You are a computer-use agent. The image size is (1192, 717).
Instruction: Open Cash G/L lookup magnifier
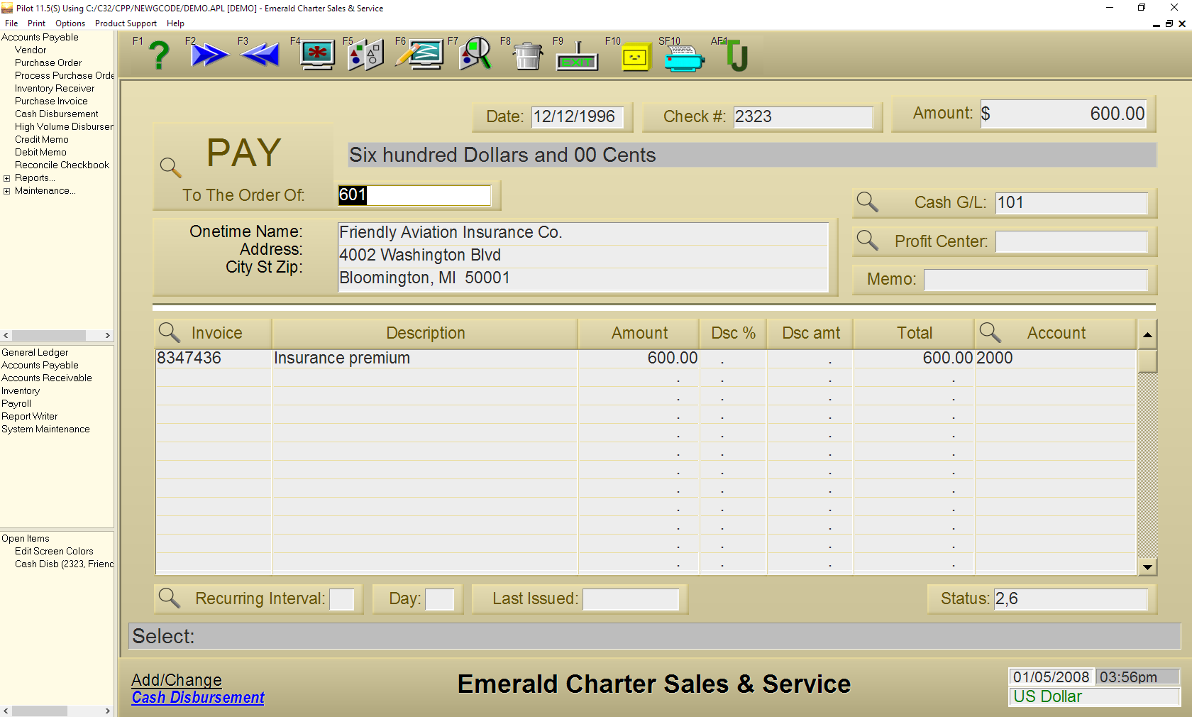[x=867, y=202]
